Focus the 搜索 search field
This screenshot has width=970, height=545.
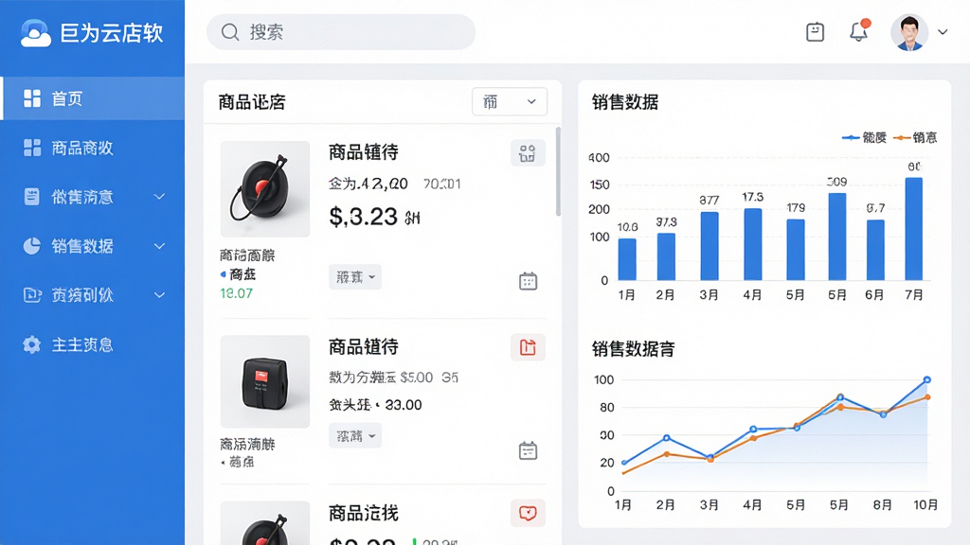pyautogui.click(x=341, y=32)
